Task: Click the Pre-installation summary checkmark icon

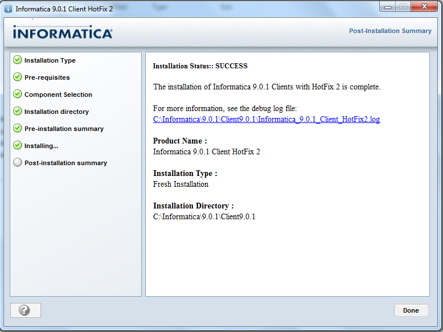Action: click(x=18, y=128)
